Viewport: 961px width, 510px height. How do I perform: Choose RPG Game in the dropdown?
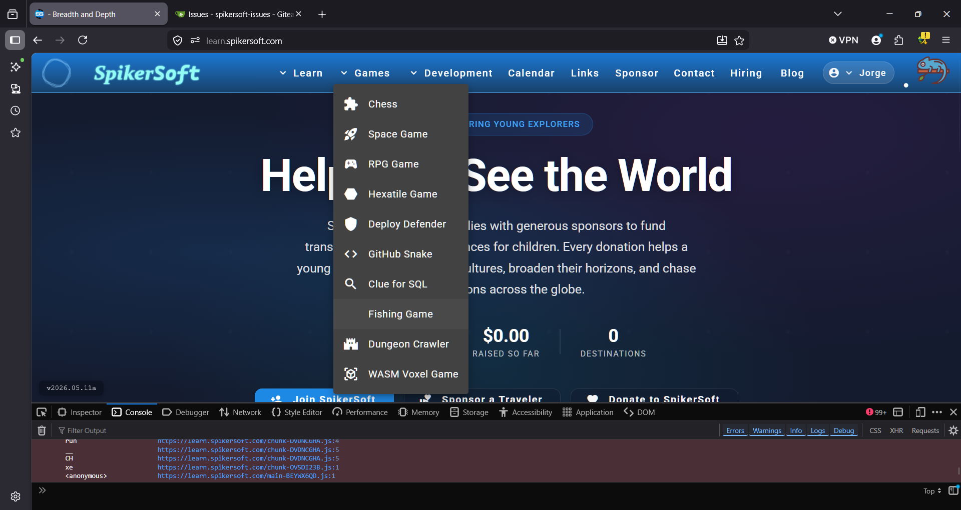click(x=401, y=164)
